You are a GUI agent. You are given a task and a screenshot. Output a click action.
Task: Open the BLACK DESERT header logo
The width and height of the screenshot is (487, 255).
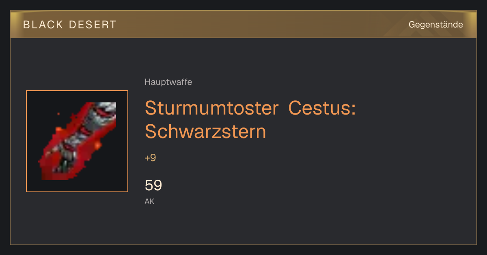pos(70,25)
